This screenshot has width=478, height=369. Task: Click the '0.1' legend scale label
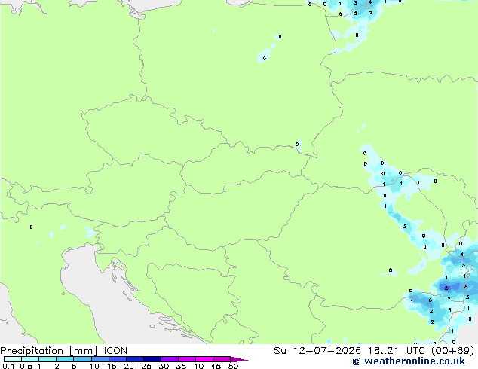click(x=8, y=366)
